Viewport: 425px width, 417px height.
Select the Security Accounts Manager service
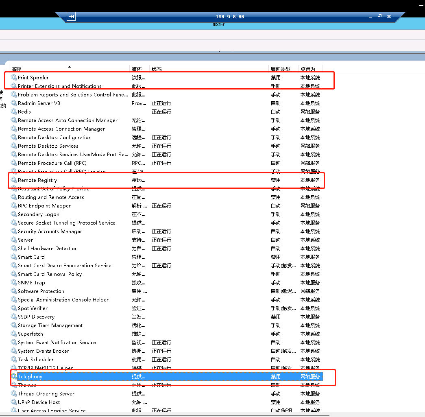[x=50, y=231]
